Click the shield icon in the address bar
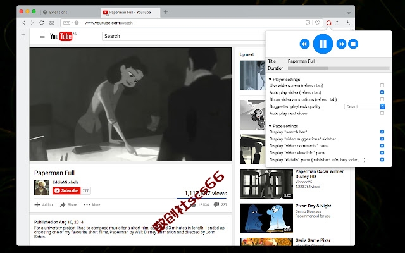 tap(308, 23)
